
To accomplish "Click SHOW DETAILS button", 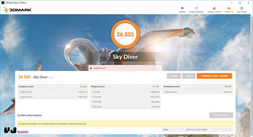I will [x=221, y=115].
